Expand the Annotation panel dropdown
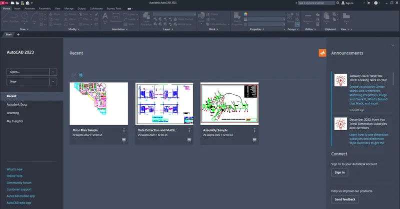 pos(119,29)
